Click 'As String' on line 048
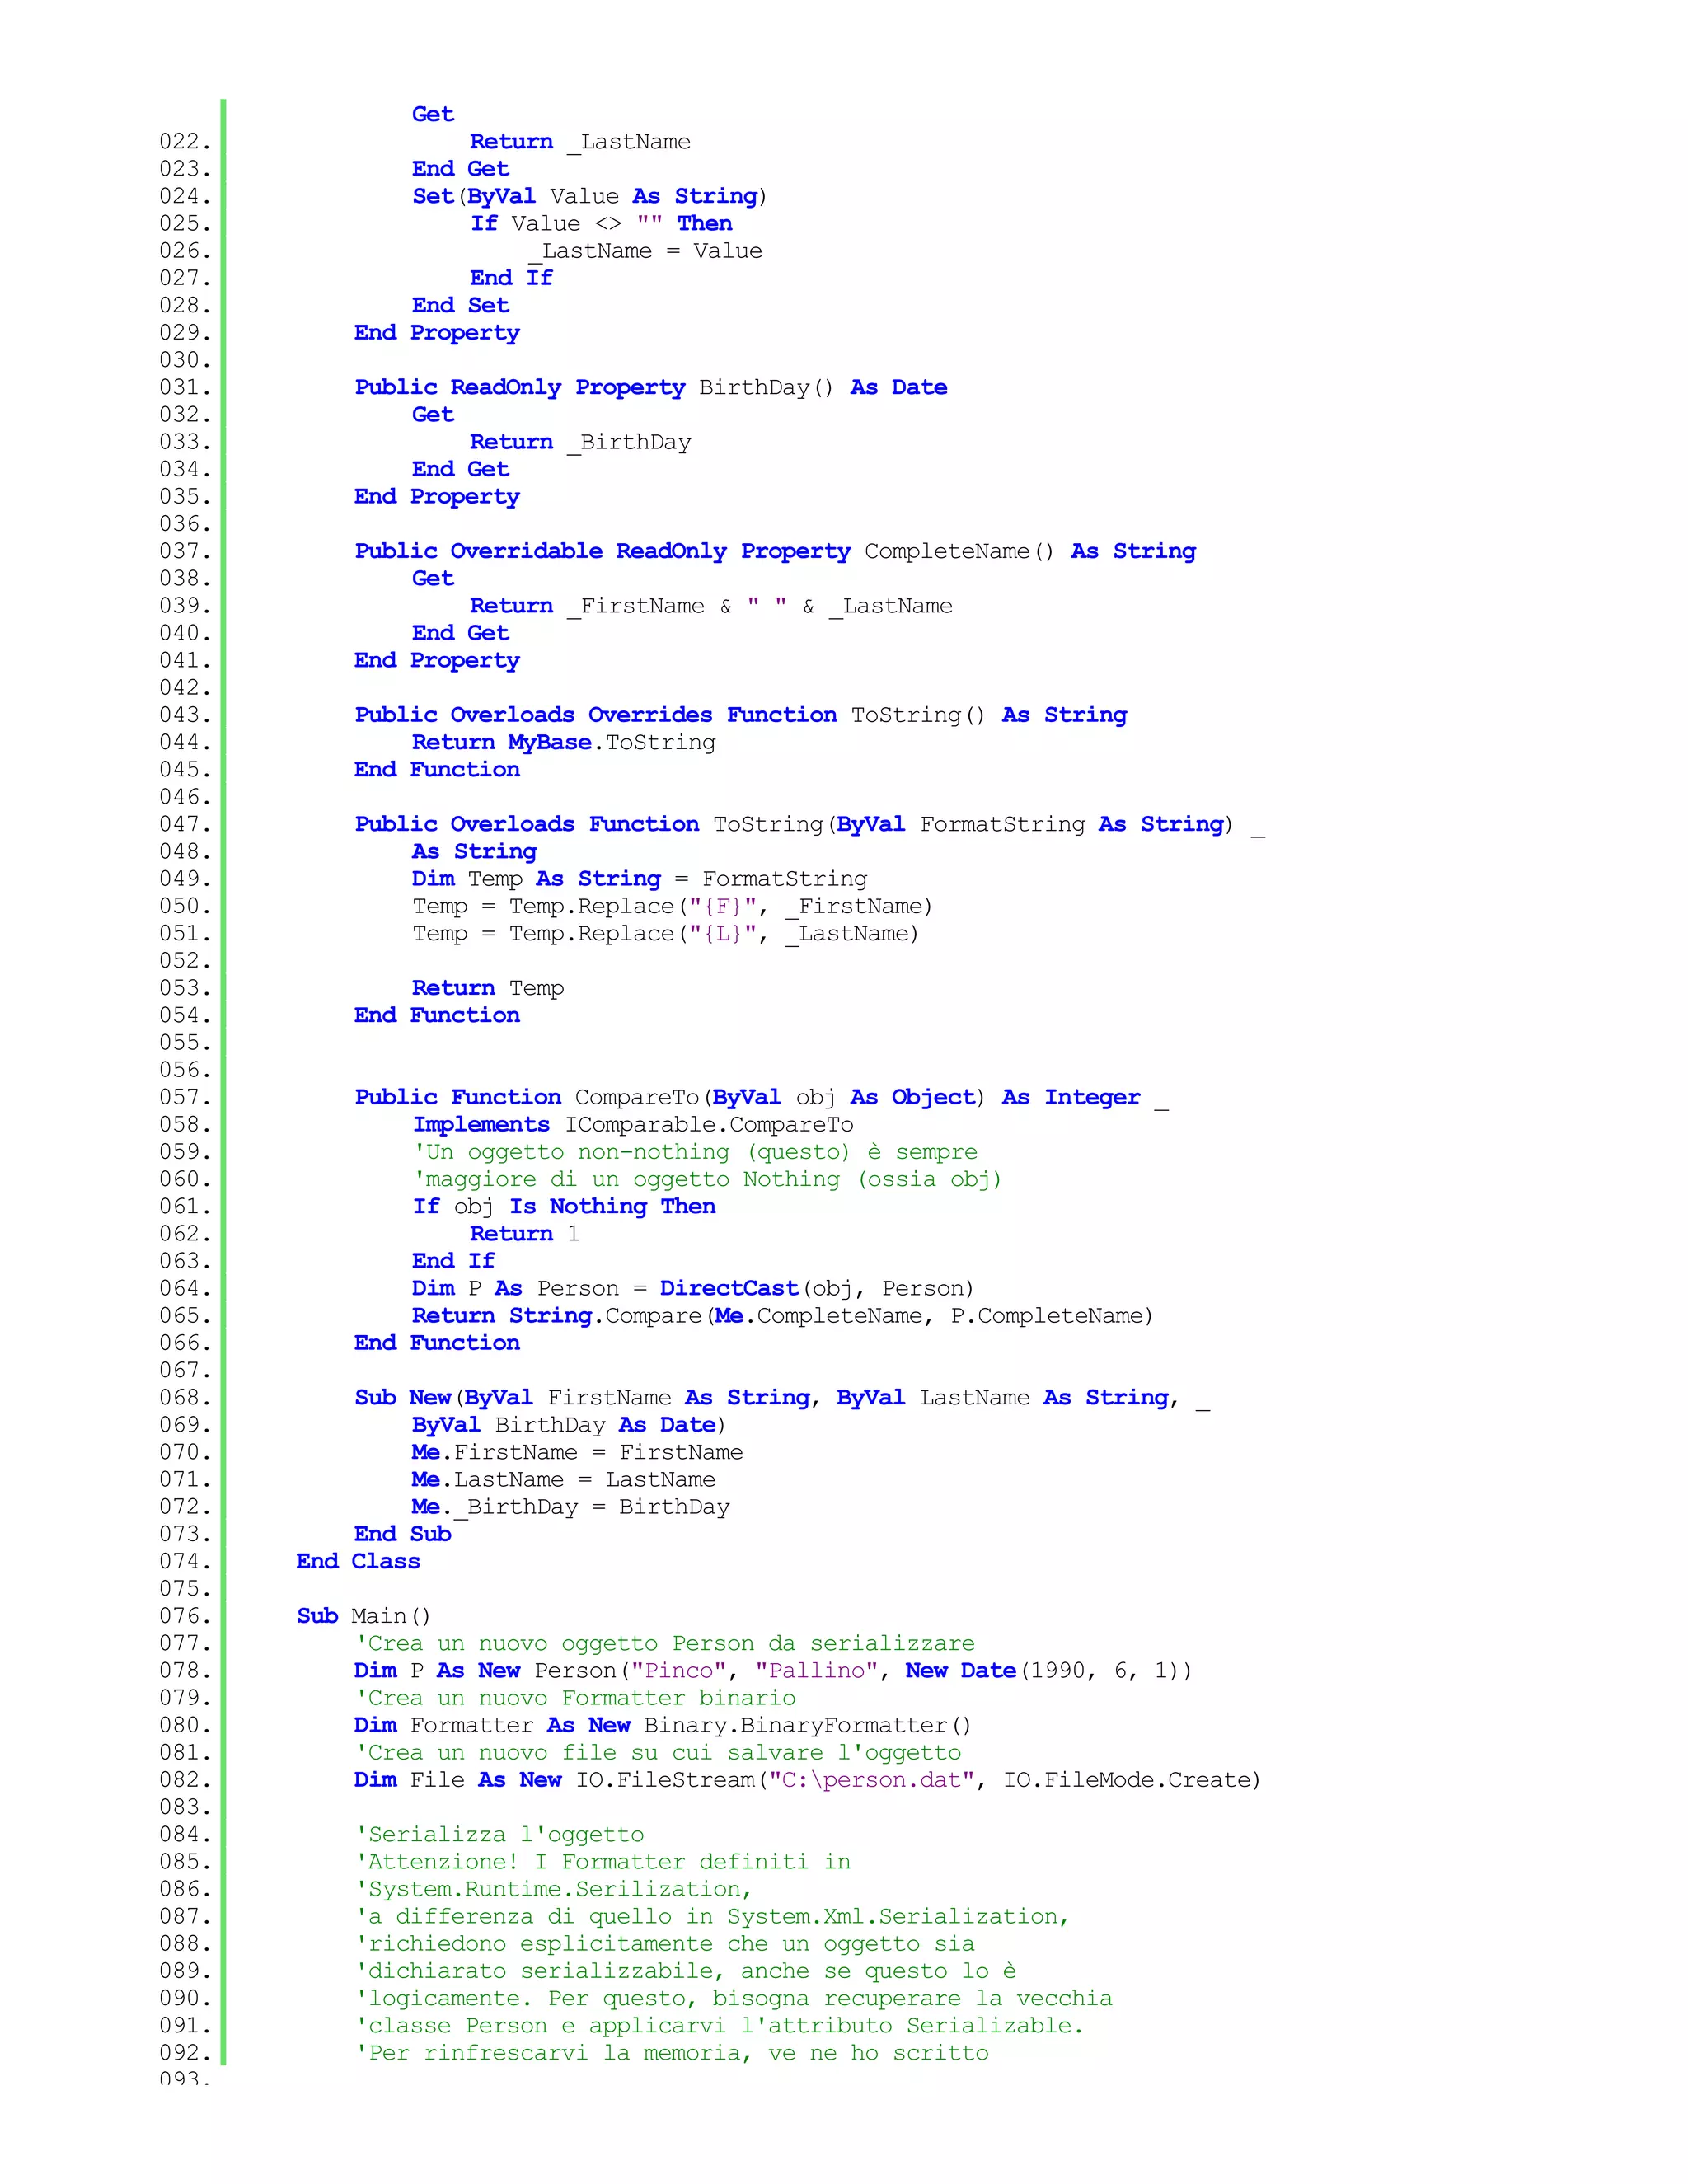The height and width of the screenshot is (2184, 1688). point(474,852)
